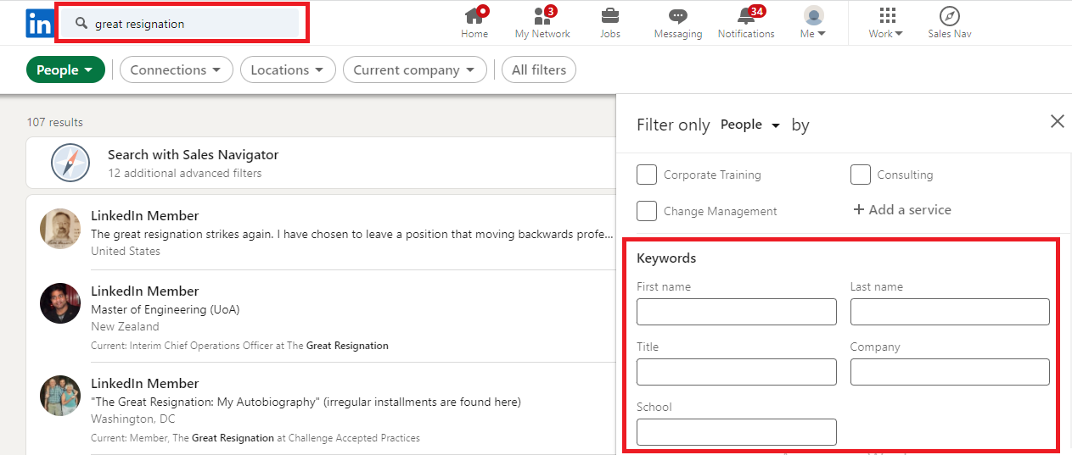Open Notifications bell icon

tap(746, 15)
